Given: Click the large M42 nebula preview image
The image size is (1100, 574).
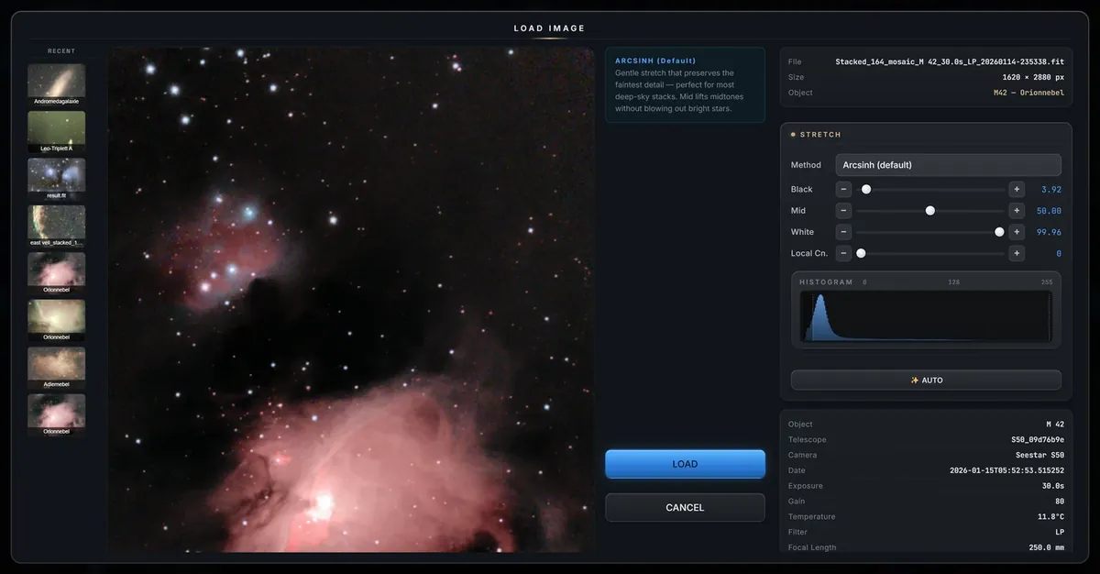Looking at the screenshot, I should 351,300.
